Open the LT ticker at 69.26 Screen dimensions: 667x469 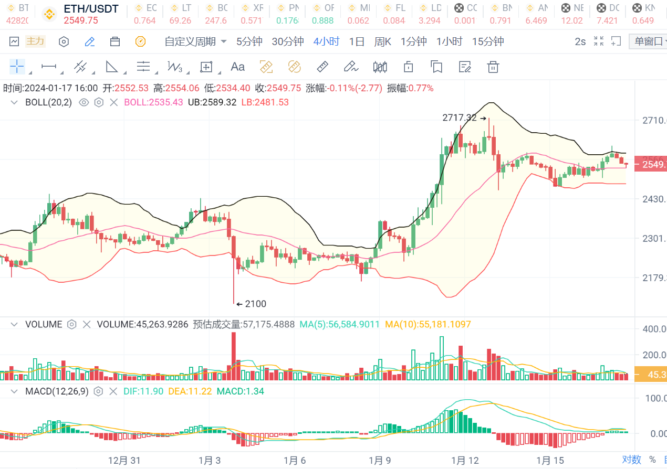pyautogui.click(x=181, y=14)
